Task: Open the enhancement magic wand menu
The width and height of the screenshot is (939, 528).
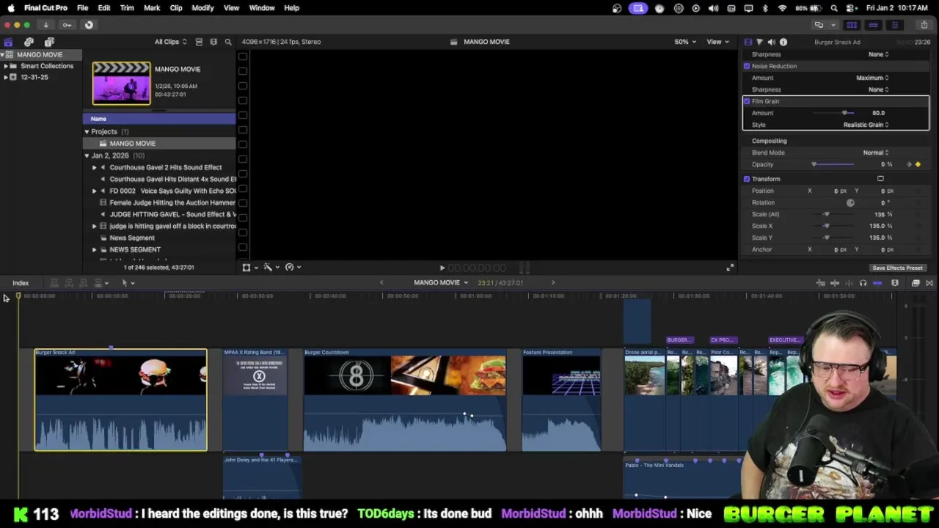Action: coord(271,268)
